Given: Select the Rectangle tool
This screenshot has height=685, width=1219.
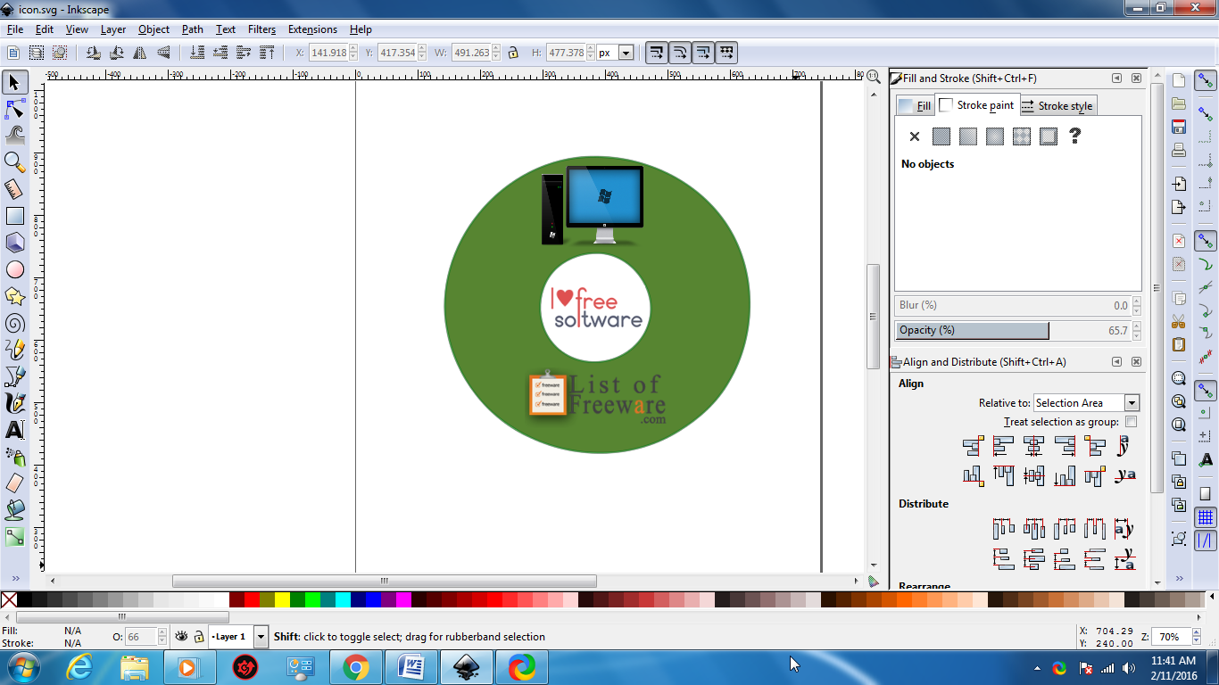Looking at the screenshot, I should coord(14,216).
